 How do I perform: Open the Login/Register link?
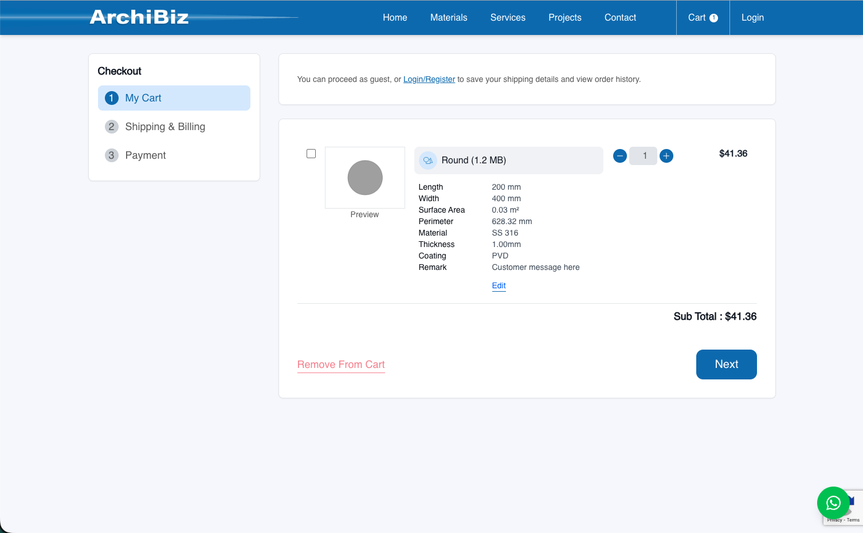(429, 79)
